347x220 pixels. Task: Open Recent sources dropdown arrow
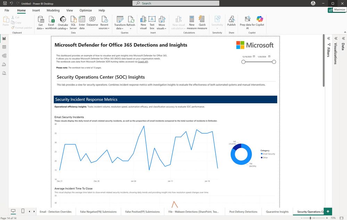pyautogui.click(x=109, y=28)
